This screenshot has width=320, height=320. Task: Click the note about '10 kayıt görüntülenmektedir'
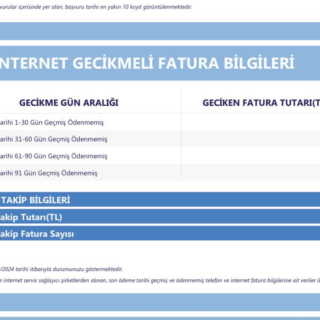tap(96, 7)
